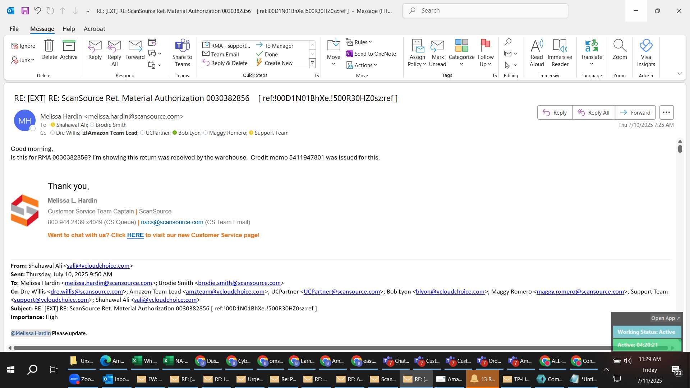Customize Quick Access Toolbar dropdown
This screenshot has width=690, height=388.
point(88,11)
